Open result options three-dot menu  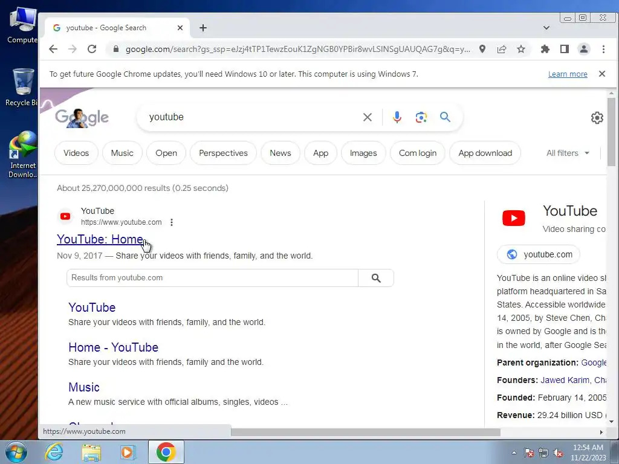[x=171, y=222]
